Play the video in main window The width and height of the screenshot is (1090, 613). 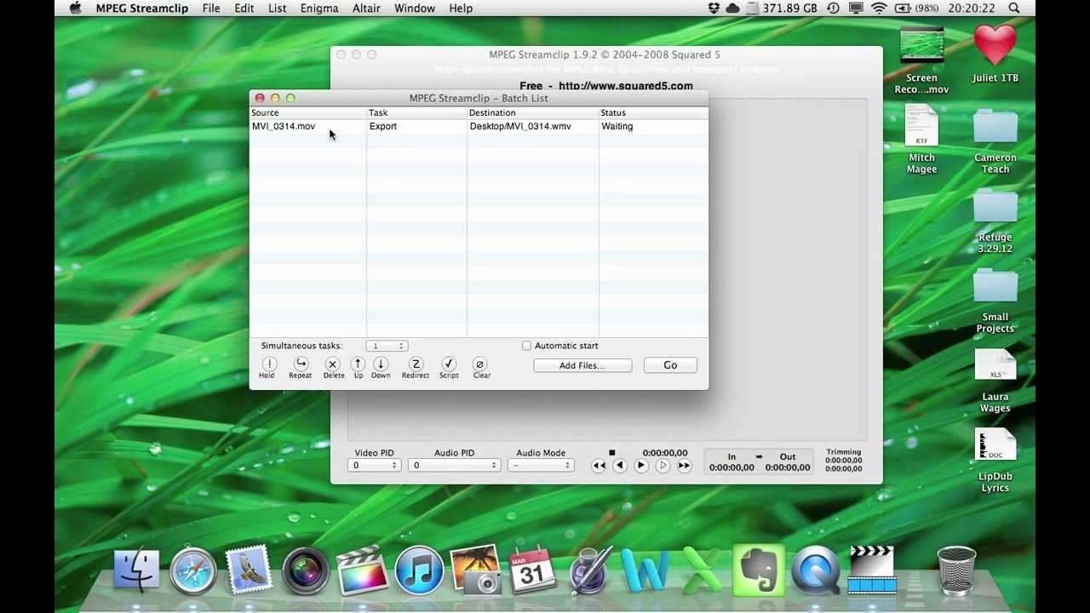tap(641, 466)
